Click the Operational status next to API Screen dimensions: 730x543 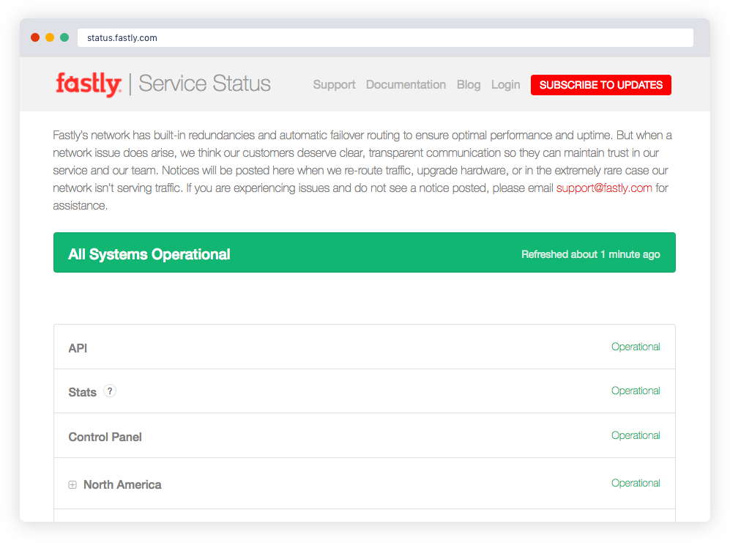click(x=635, y=347)
